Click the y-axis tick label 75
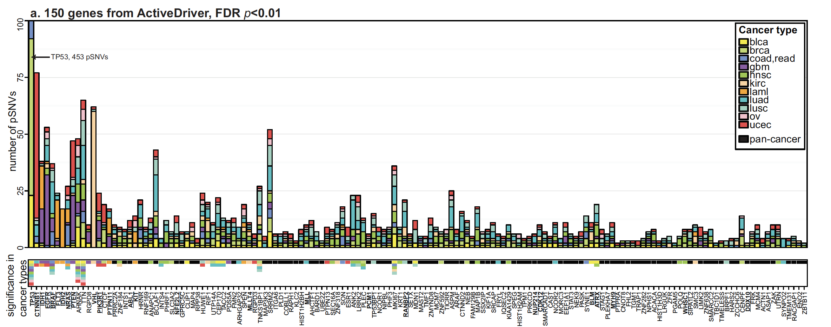Image resolution: width=831 pixels, height=327 pixels. tap(20, 78)
